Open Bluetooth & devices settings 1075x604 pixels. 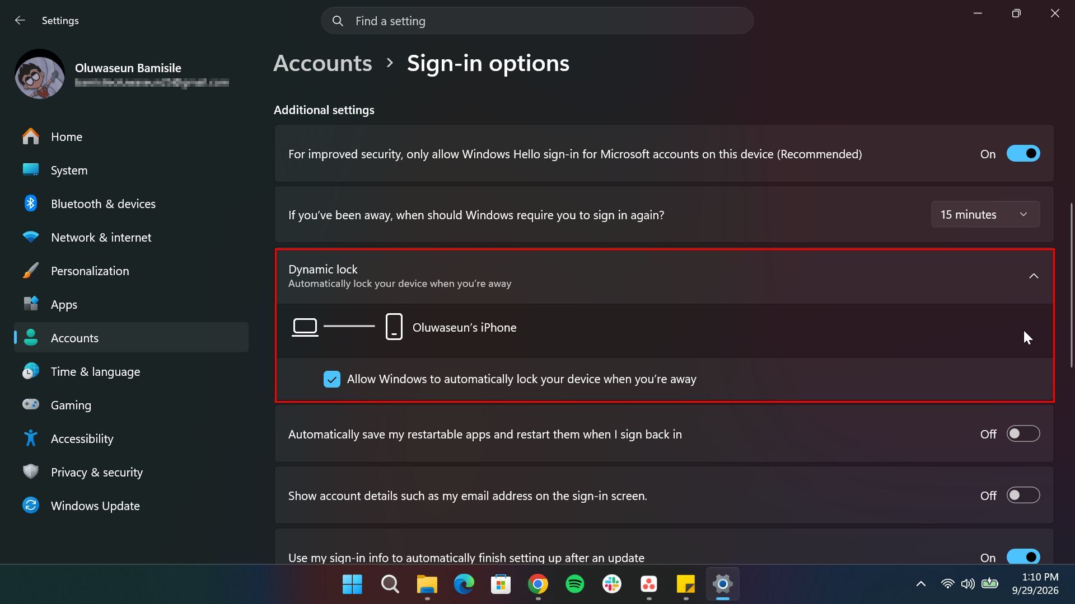(x=131, y=204)
